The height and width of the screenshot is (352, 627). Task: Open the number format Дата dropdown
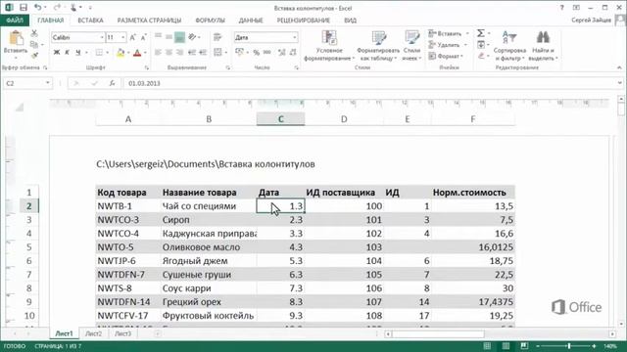coord(295,37)
